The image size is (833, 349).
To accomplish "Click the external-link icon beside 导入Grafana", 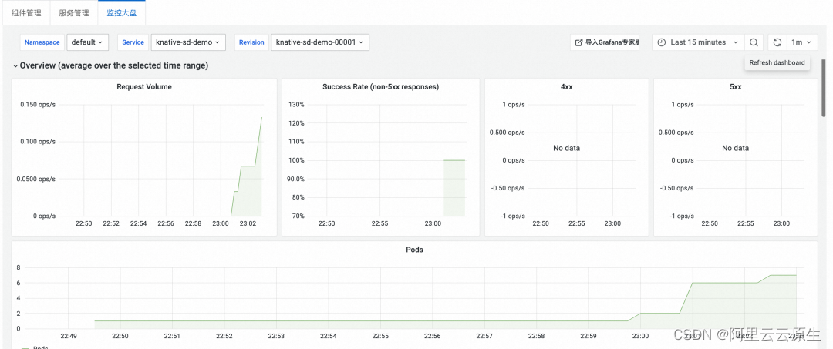I will (x=579, y=42).
